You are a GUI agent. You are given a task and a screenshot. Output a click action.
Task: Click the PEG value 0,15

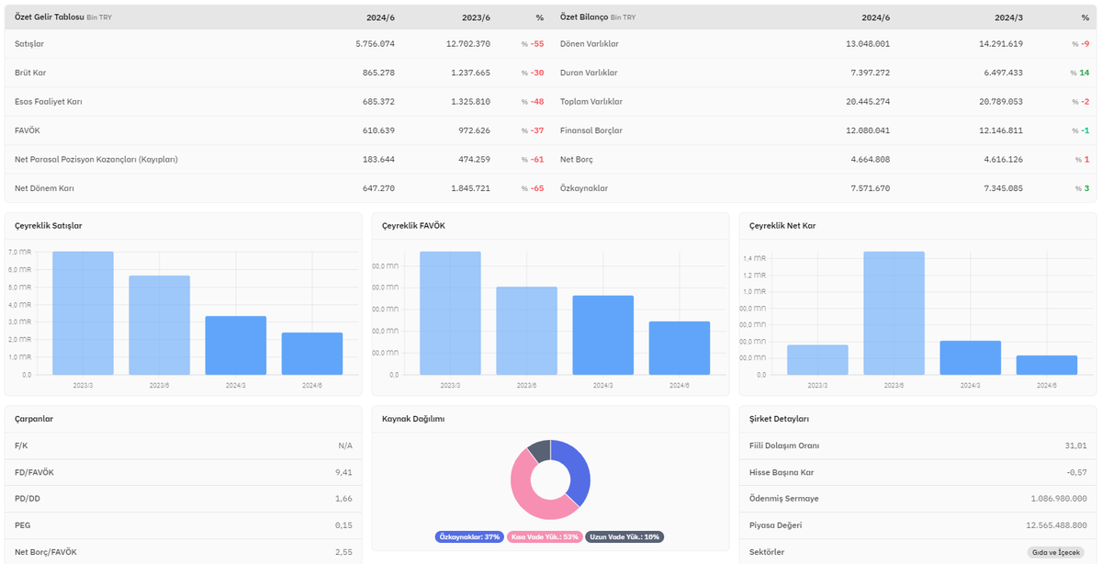[343, 525]
